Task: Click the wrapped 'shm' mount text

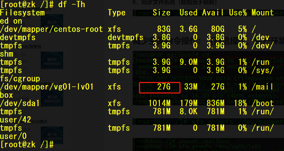Action: click(x=7, y=54)
